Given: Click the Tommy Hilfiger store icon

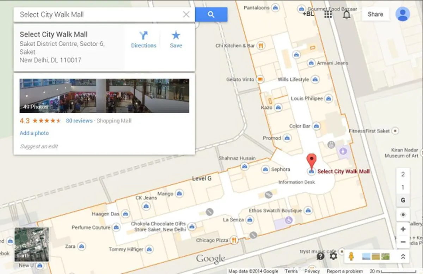Looking at the screenshot, I should pos(150,250).
